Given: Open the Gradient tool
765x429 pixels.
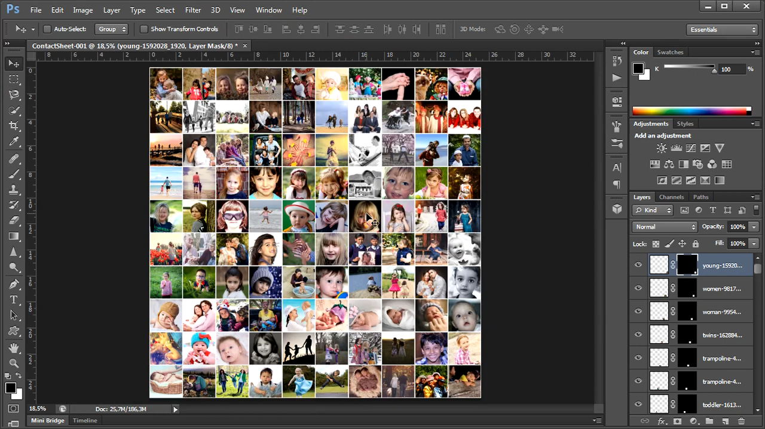Looking at the screenshot, I should 13,236.
